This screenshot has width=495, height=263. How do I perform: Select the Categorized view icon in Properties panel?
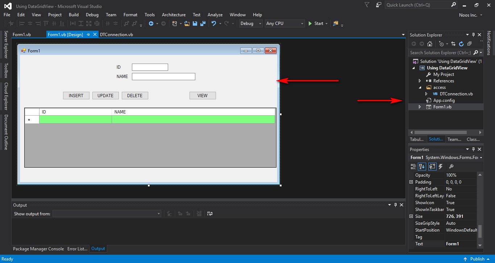[413, 167]
